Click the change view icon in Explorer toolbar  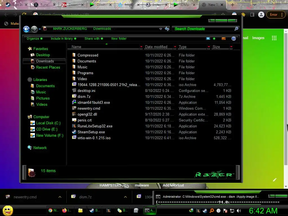(x=208, y=39)
